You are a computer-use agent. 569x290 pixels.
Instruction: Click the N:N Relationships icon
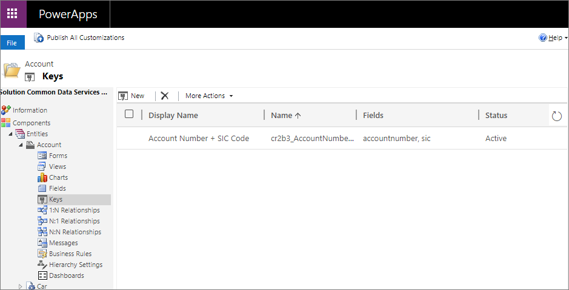42,232
